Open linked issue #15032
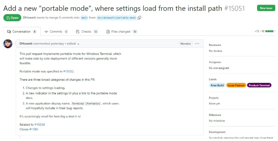This screenshot has width=278, height=141. [69, 71]
